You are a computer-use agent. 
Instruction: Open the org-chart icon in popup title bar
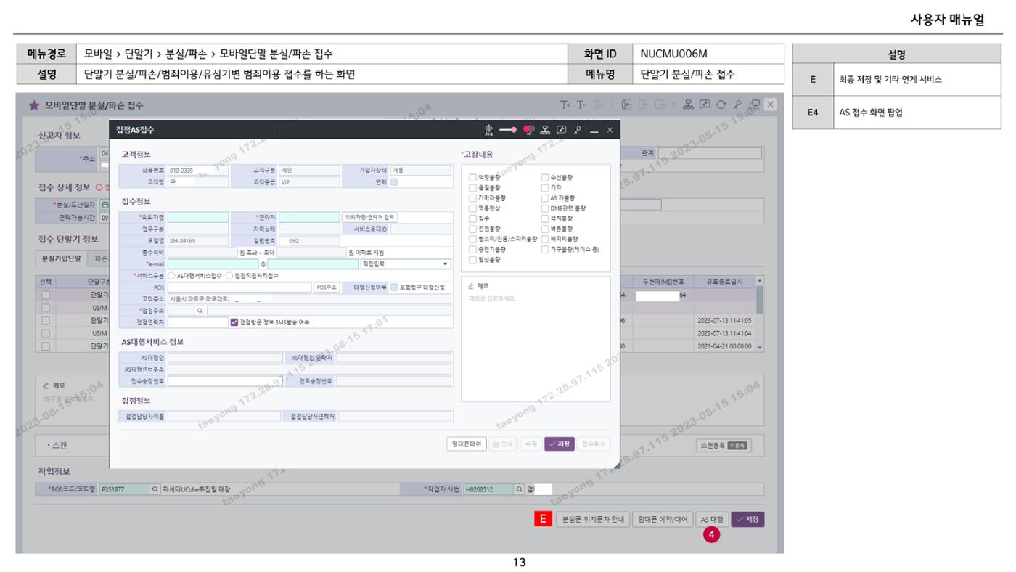coord(544,130)
